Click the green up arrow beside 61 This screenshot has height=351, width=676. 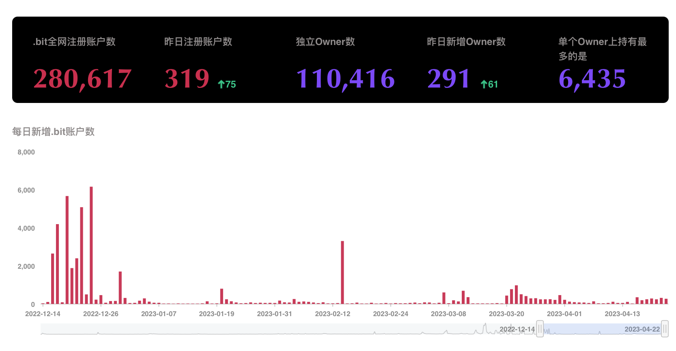[484, 84]
